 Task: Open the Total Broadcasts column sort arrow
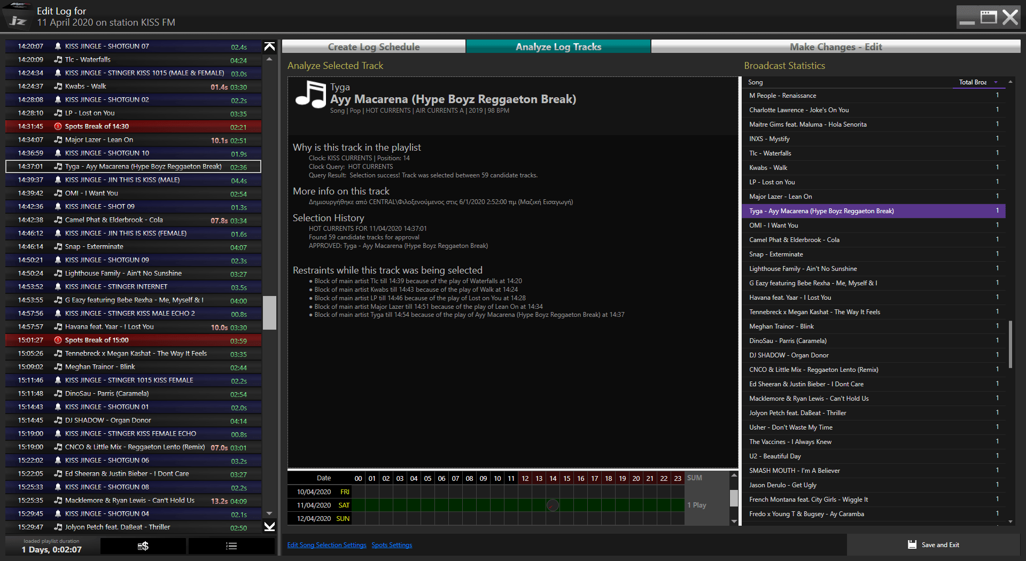[996, 82]
